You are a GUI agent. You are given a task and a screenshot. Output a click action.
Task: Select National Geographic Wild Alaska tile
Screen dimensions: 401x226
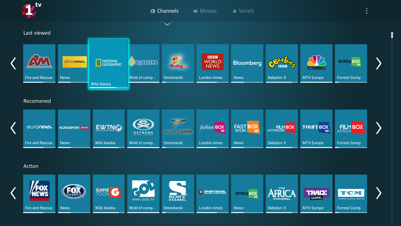coord(109,64)
